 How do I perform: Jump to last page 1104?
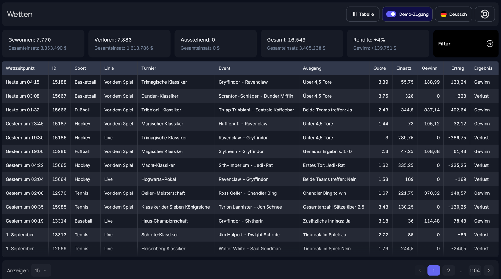474,270
